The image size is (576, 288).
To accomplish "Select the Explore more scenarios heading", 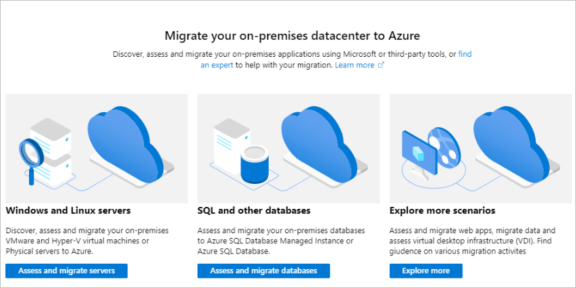I will click(x=442, y=210).
